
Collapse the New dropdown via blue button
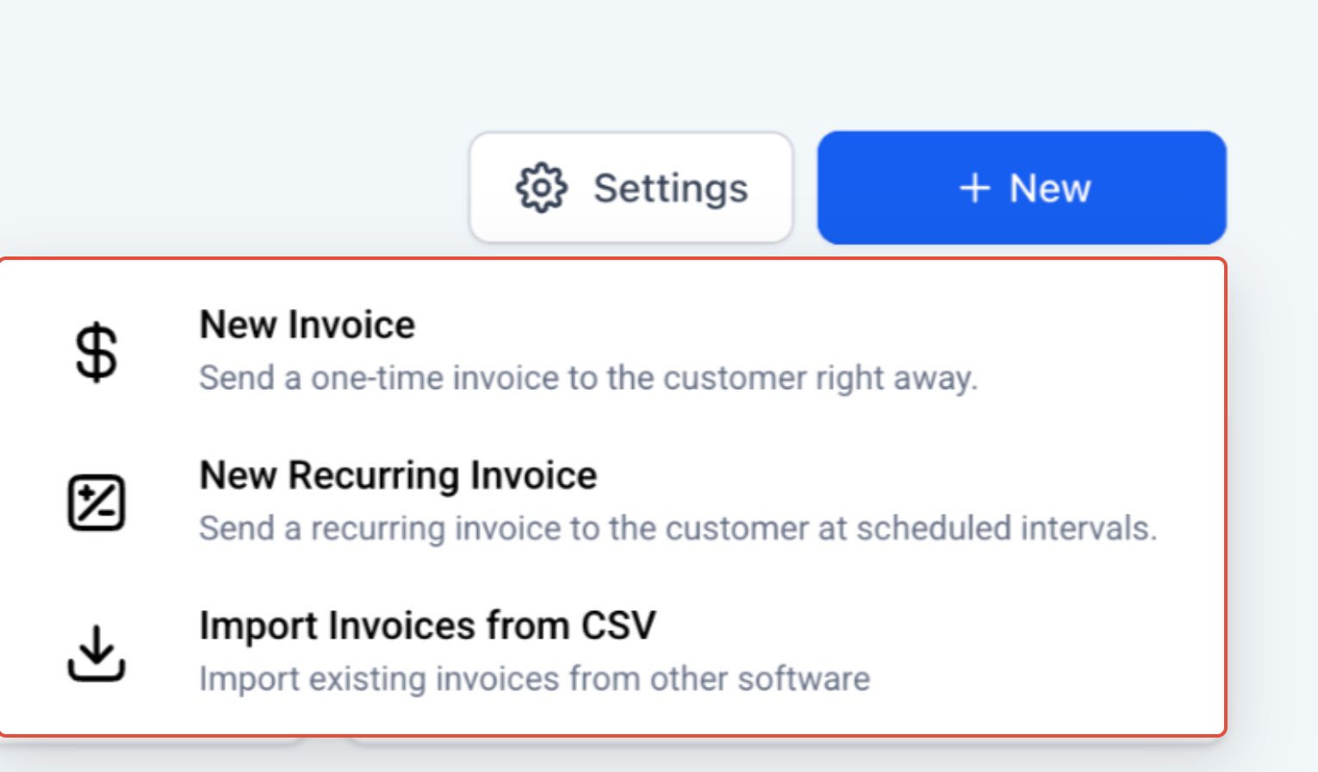pyautogui.click(x=1022, y=188)
